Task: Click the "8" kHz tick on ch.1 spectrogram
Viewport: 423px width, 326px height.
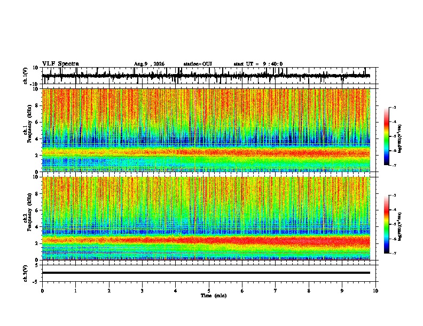Action: pyautogui.click(x=37, y=105)
